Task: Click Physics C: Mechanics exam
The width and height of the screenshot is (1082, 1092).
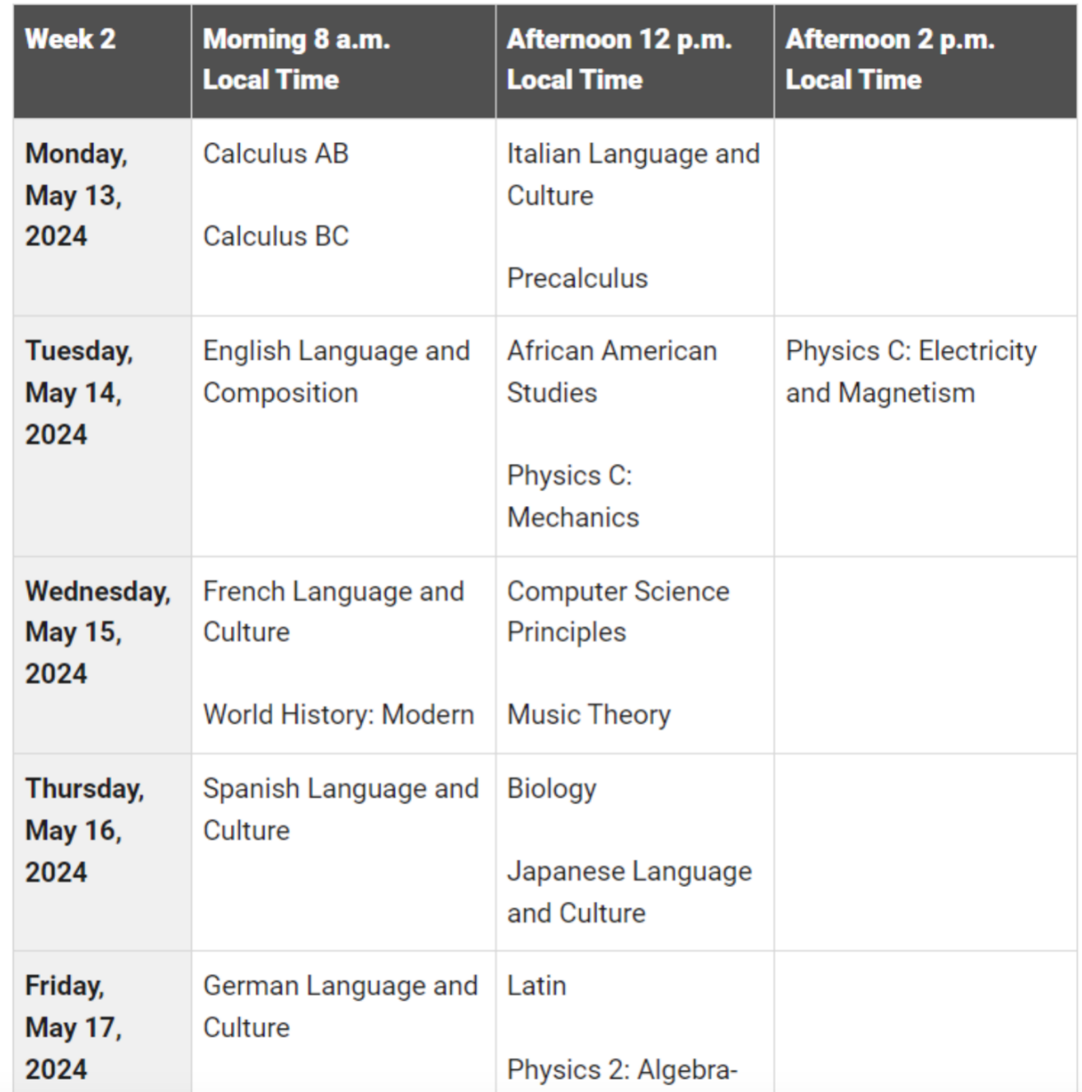Action: pos(573,496)
